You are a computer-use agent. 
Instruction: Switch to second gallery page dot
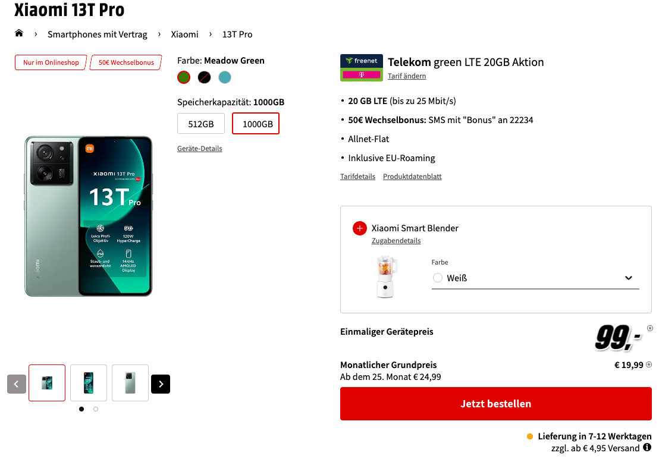tap(96, 409)
